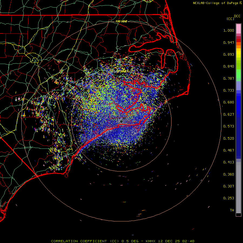Click the 0.520 color scale value
Screen dimensions: 243x243
[x=229, y=139]
